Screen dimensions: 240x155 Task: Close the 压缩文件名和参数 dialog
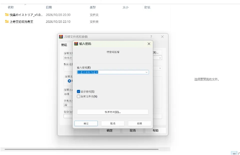click(162, 37)
